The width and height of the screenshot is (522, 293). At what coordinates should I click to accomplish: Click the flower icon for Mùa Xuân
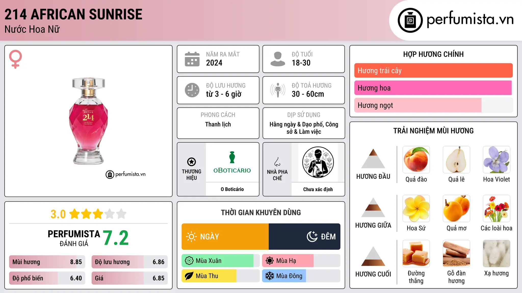(x=189, y=261)
